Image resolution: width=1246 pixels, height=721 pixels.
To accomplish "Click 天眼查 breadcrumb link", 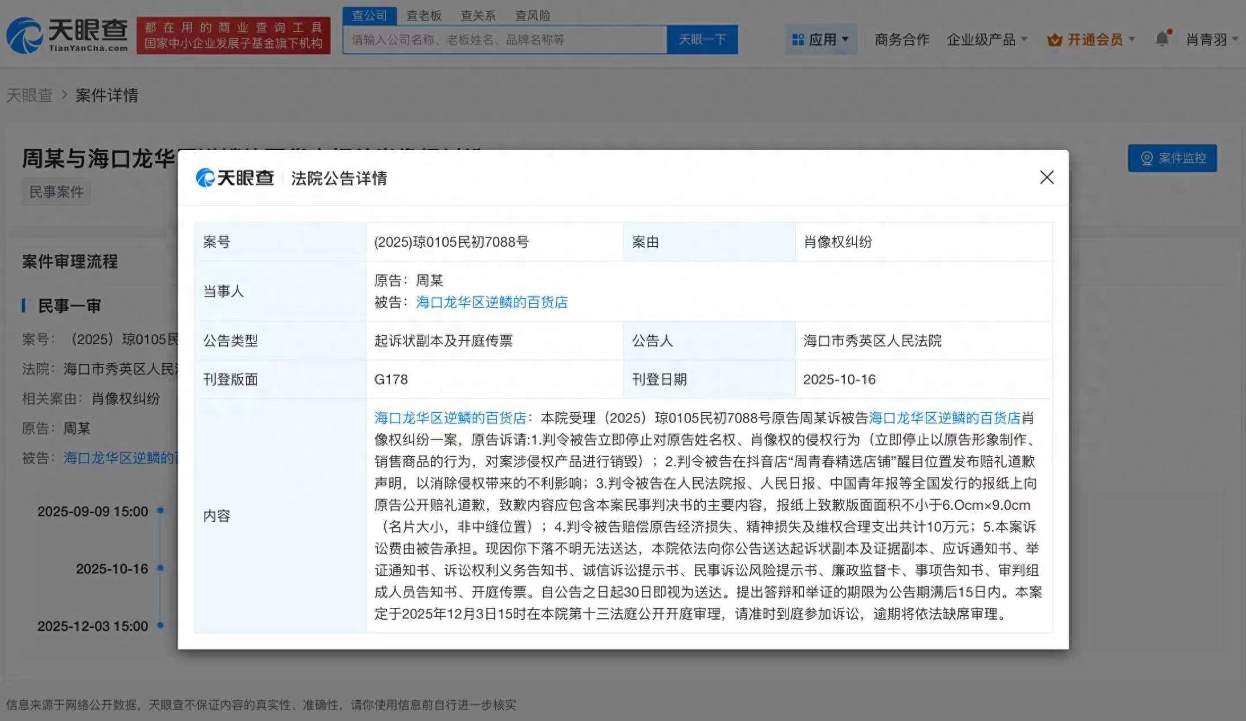I will pyautogui.click(x=29, y=95).
